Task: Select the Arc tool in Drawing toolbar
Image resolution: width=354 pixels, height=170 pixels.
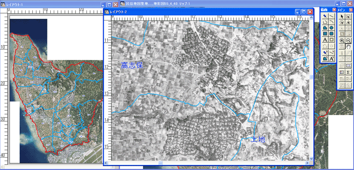Action: [331, 22]
